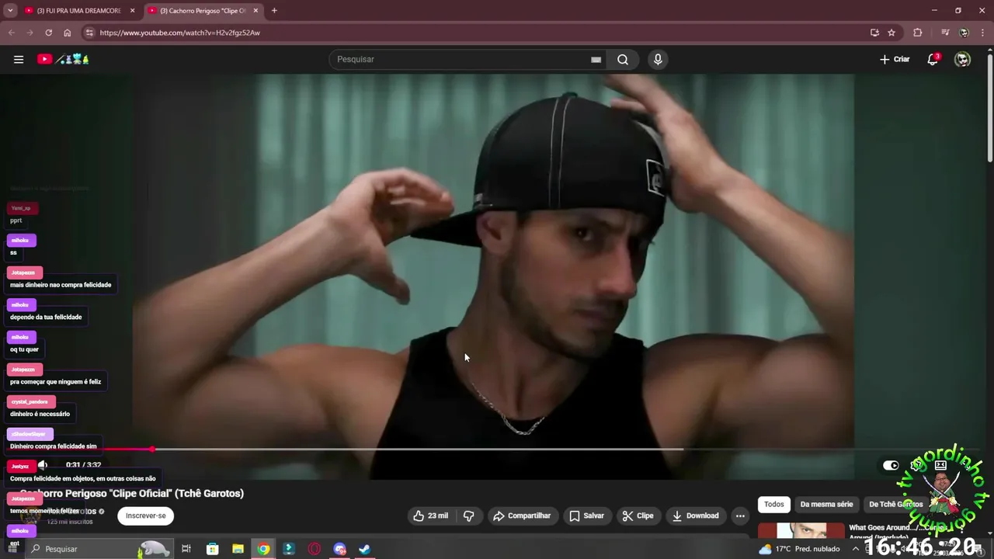Go to the YouTube home logo
Image resolution: width=994 pixels, height=559 pixels.
tap(64, 59)
